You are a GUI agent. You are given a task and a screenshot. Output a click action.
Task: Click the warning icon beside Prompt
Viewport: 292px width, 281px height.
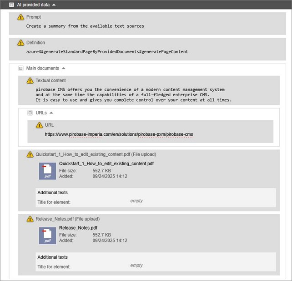pos(21,17)
